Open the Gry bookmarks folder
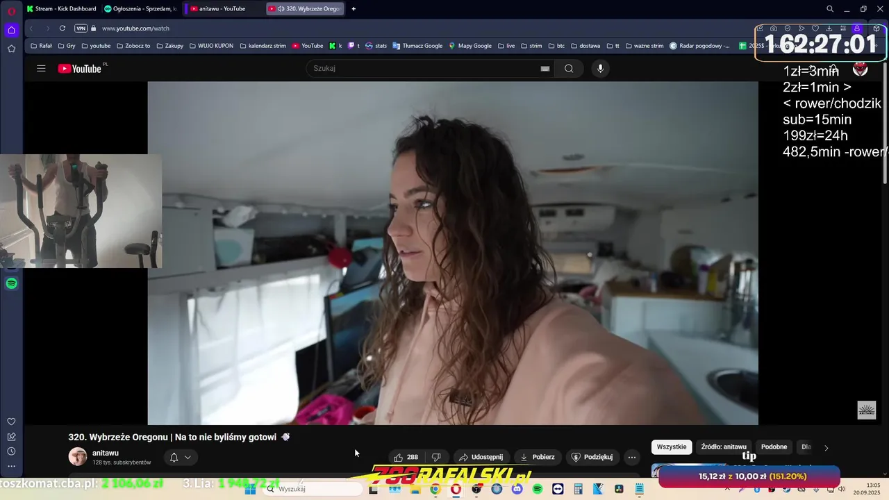889x500 pixels. (x=67, y=46)
